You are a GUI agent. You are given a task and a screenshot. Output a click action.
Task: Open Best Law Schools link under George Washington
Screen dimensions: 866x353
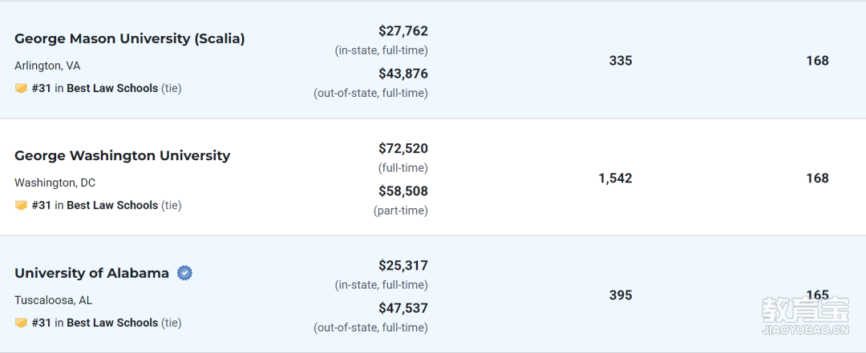click(112, 205)
